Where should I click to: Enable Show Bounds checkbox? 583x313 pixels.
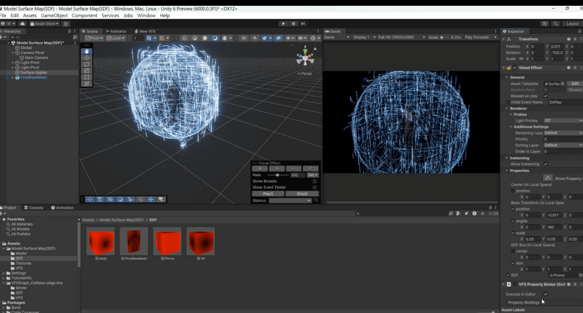(x=314, y=181)
